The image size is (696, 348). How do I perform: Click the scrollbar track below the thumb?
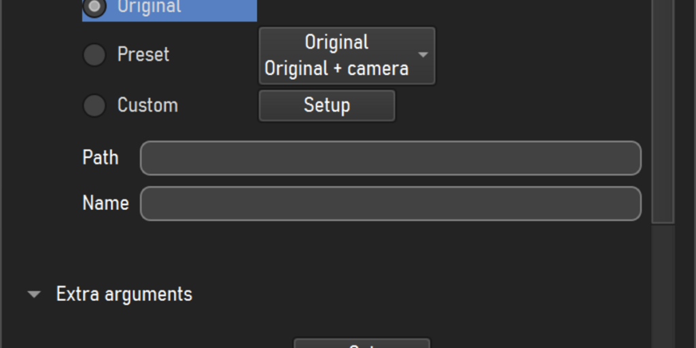(x=663, y=286)
